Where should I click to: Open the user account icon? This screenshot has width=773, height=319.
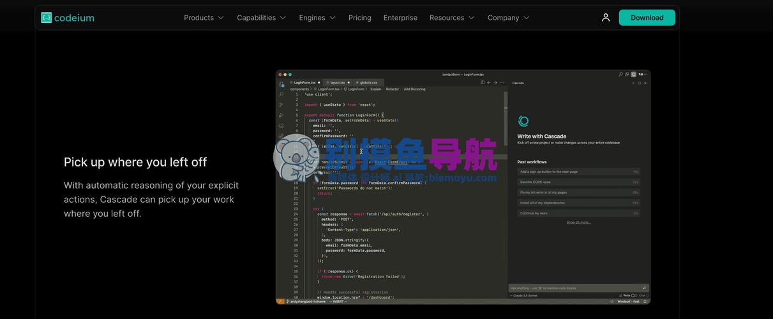click(x=606, y=18)
